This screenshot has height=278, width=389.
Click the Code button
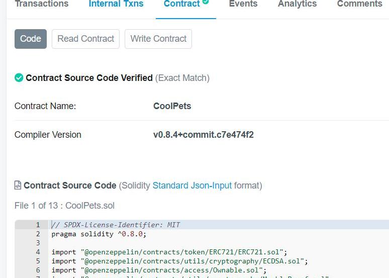click(31, 39)
